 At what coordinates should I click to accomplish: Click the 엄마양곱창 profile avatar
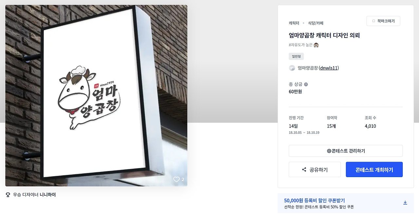tap(292, 68)
